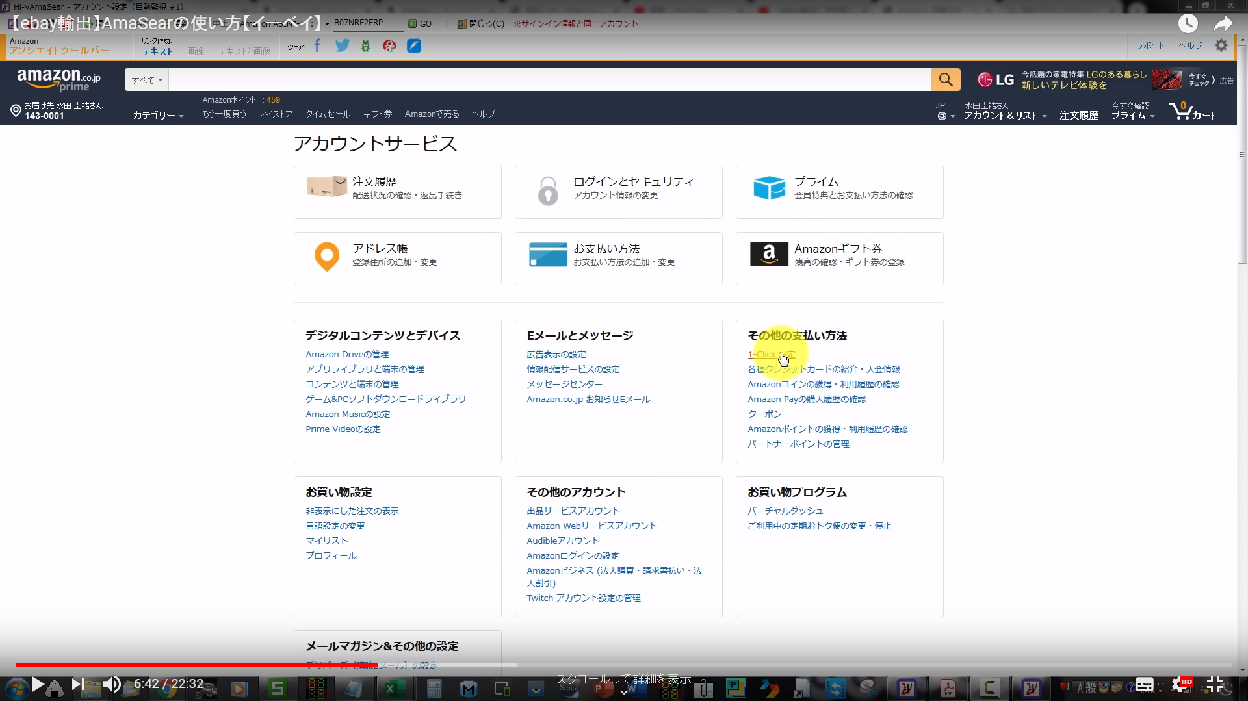Open associate toolbar settings gear
The width and height of the screenshot is (1248, 701).
click(1221, 45)
